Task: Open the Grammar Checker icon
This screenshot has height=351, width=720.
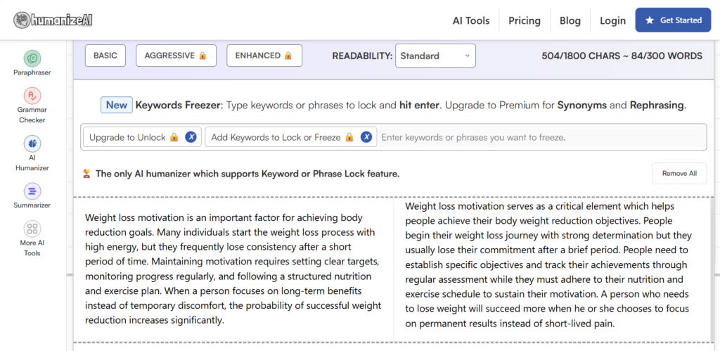Action: coord(32,96)
